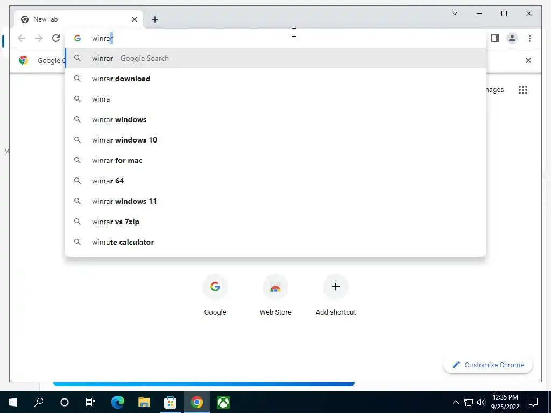
Task: Select 'winrar windows' suggestion
Action: [x=276, y=119]
